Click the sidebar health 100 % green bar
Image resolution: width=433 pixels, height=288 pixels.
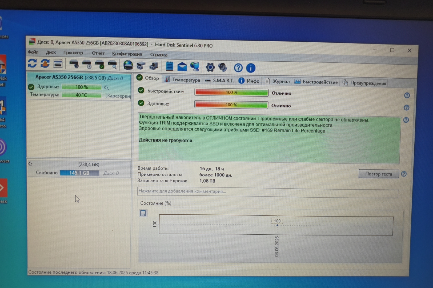pyautogui.click(x=82, y=87)
